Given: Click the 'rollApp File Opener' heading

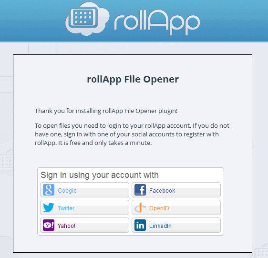Looking at the screenshot, I should coord(133,79).
